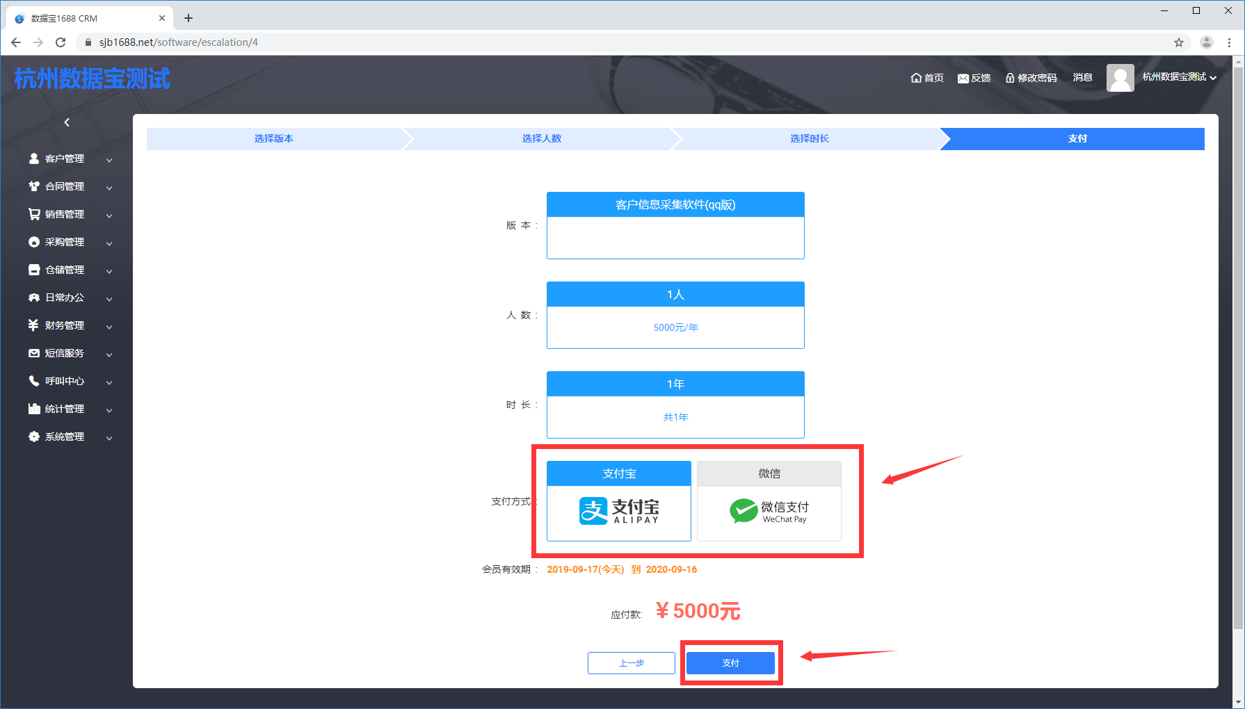Open the 消息 menu item
The image size is (1245, 709).
1082,78
